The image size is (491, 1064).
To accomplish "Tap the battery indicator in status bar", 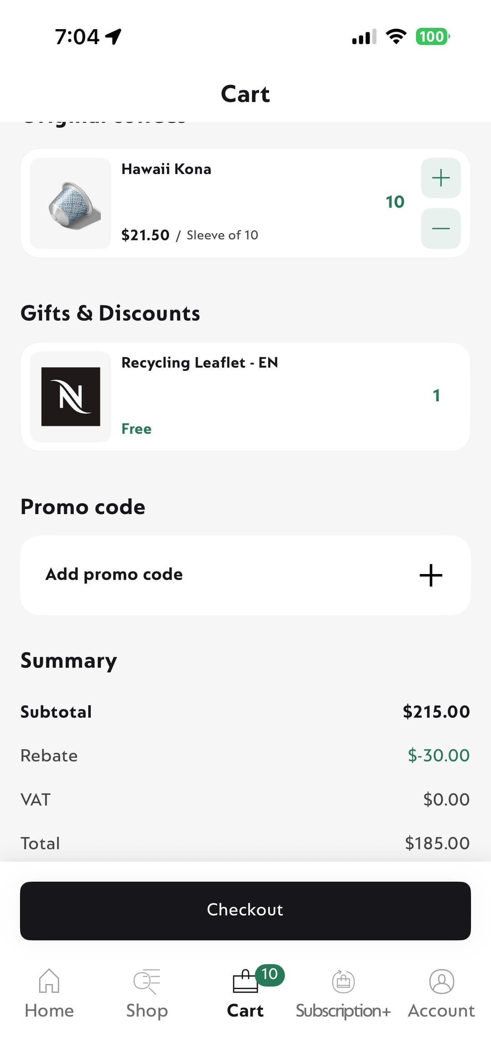I will pyautogui.click(x=432, y=36).
